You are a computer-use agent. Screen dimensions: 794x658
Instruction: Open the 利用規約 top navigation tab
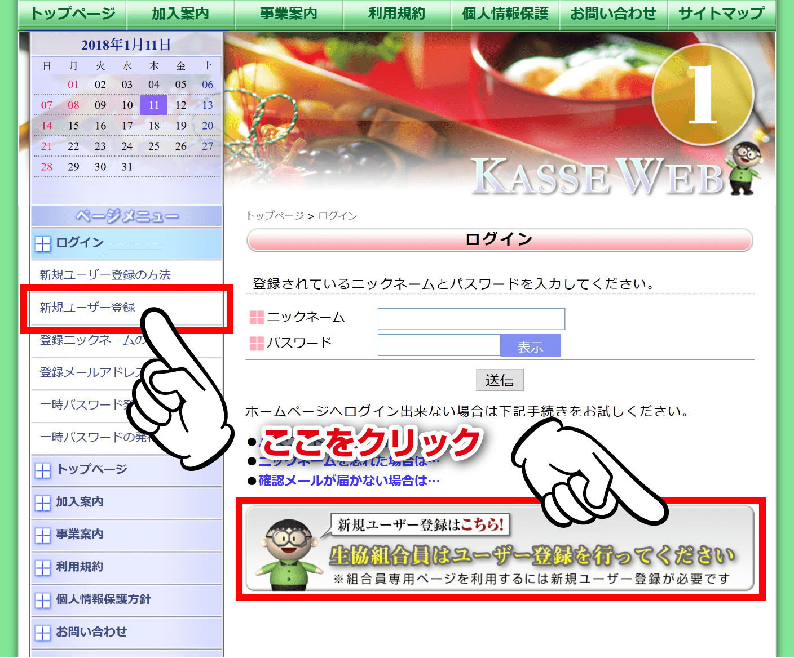click(397, 14)
